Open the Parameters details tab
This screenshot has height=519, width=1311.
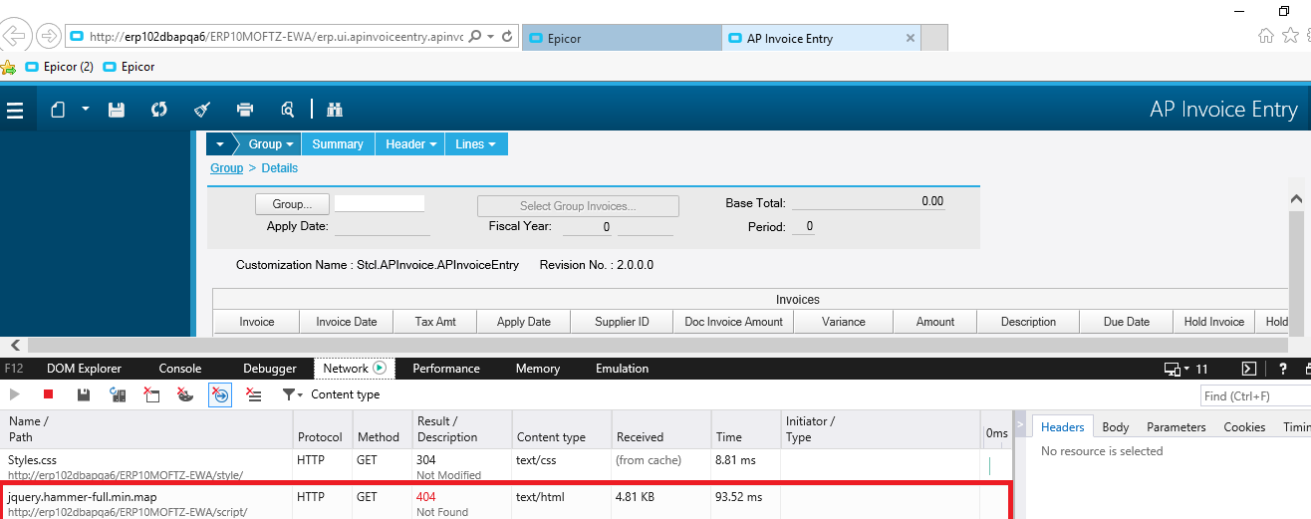(x=1177, y=426)
